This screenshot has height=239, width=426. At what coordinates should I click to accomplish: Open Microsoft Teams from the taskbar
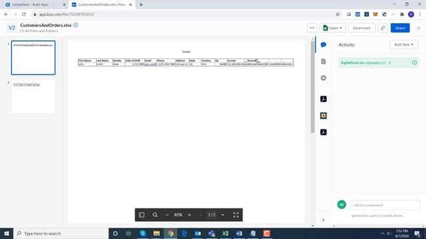tap(212, 233)
